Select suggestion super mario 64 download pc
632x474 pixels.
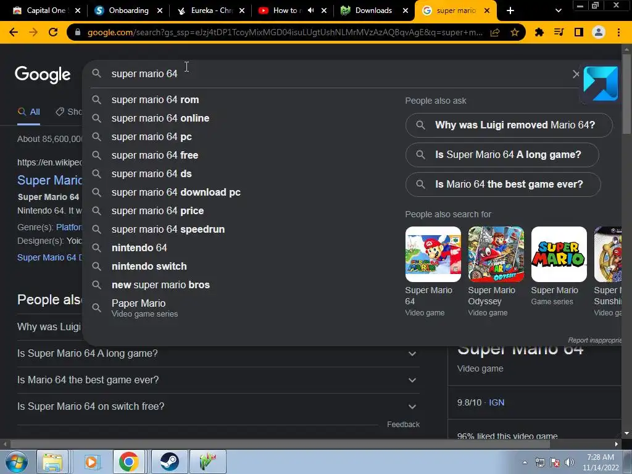coord(242,193)
